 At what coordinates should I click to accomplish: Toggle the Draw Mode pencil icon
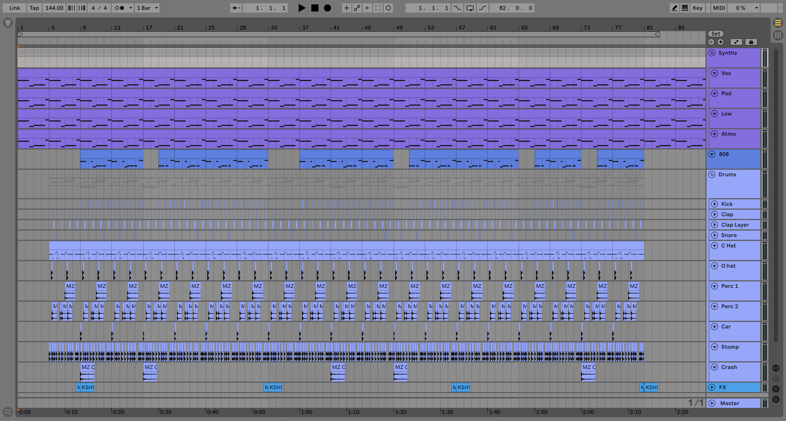point(674,8)
